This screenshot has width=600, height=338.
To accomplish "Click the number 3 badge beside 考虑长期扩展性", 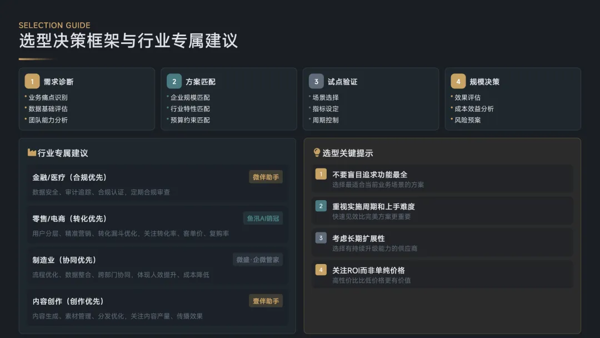I will tap(321, 238).
